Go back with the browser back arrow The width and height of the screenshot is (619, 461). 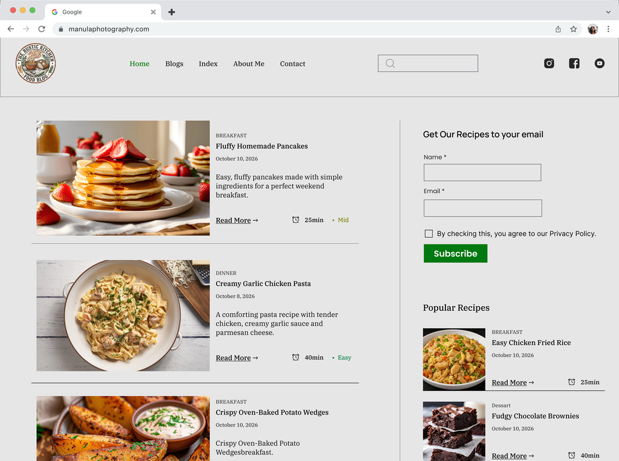(x=11, y=29)
